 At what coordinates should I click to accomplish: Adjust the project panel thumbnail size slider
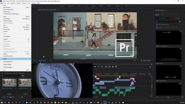point(16,97)
